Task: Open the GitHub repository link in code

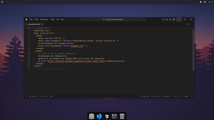Action: pos(77,61)
